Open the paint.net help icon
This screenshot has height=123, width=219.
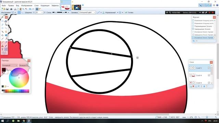217,5
